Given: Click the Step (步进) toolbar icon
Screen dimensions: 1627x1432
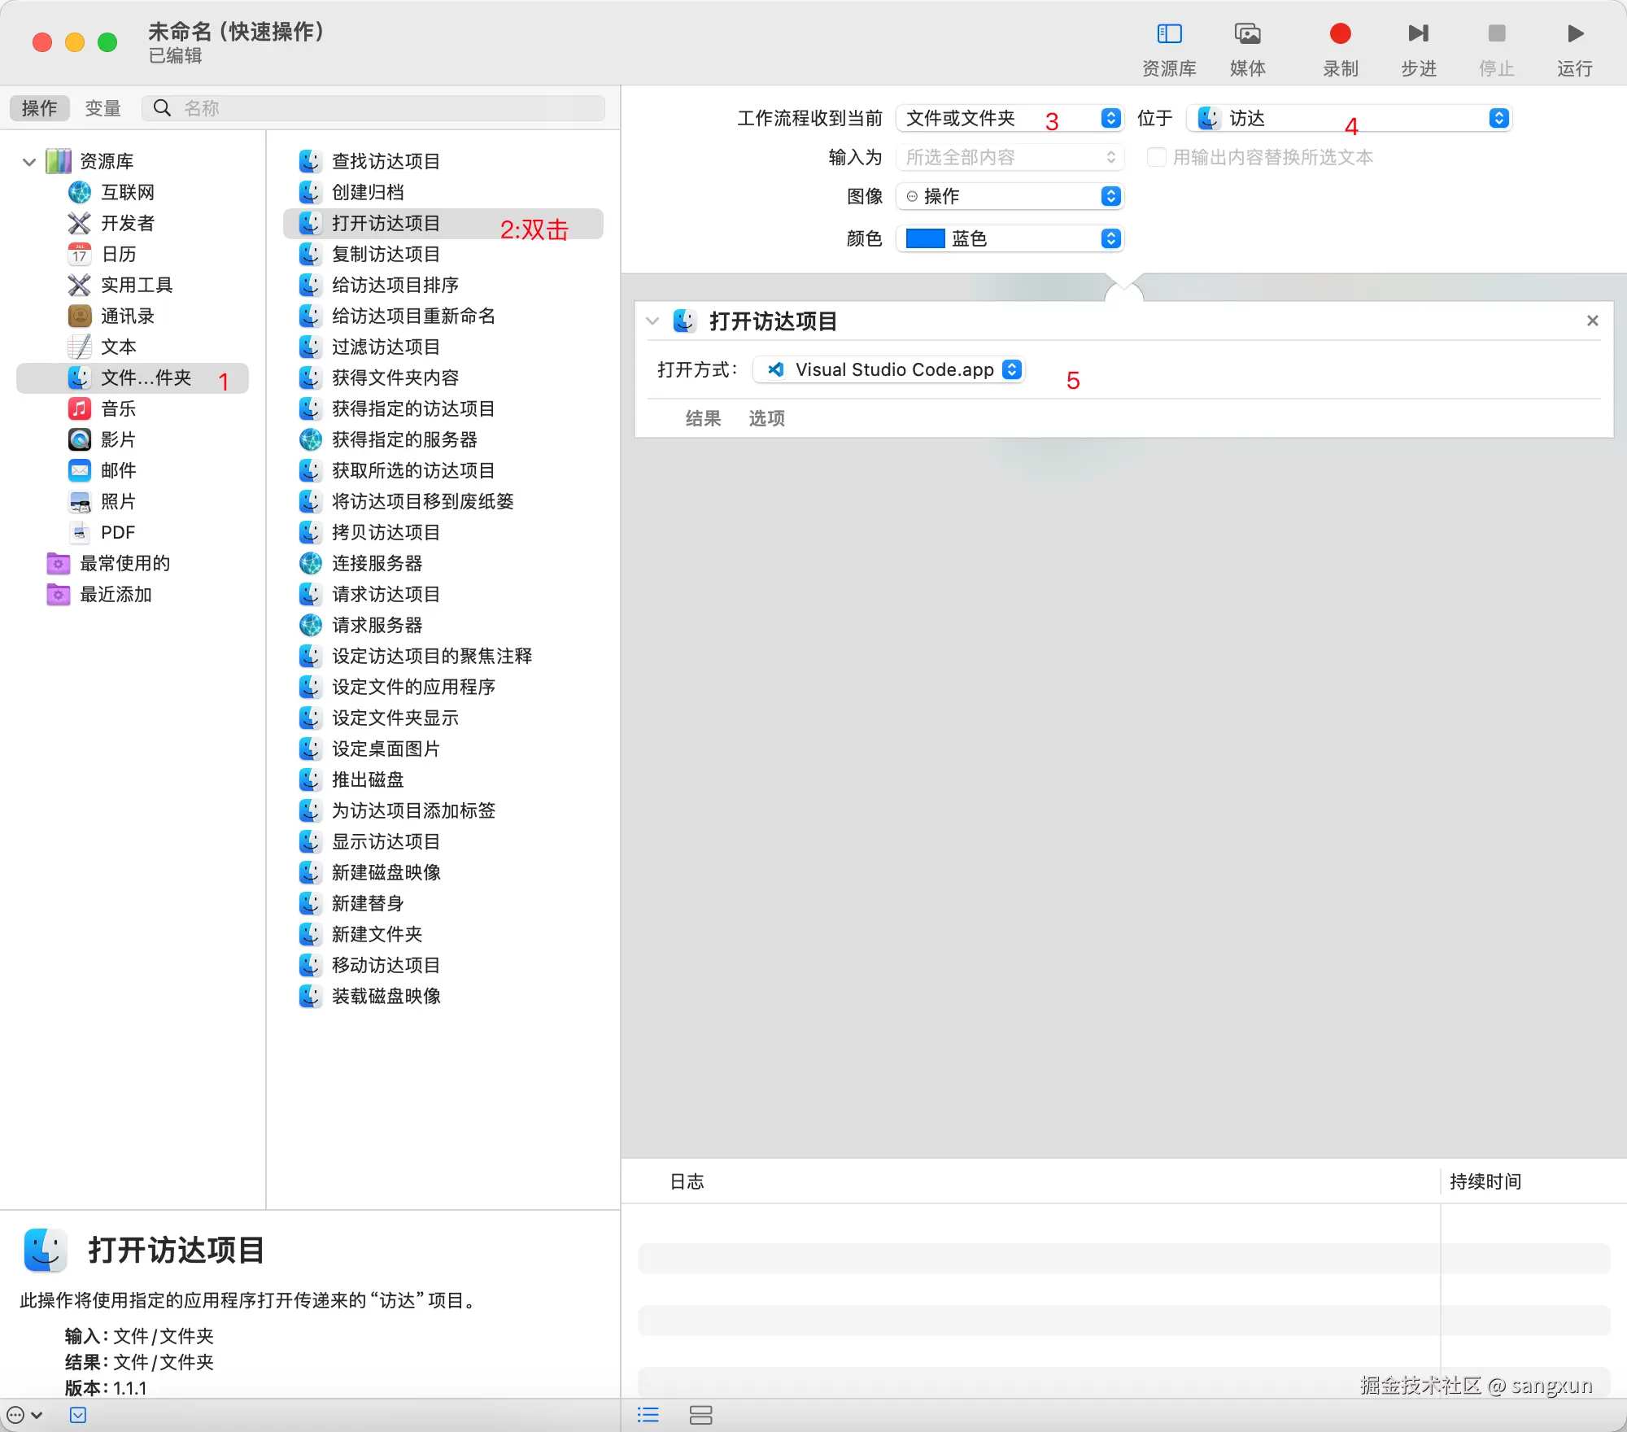Looking at the screenshot, I should (x=1418, y=34).
